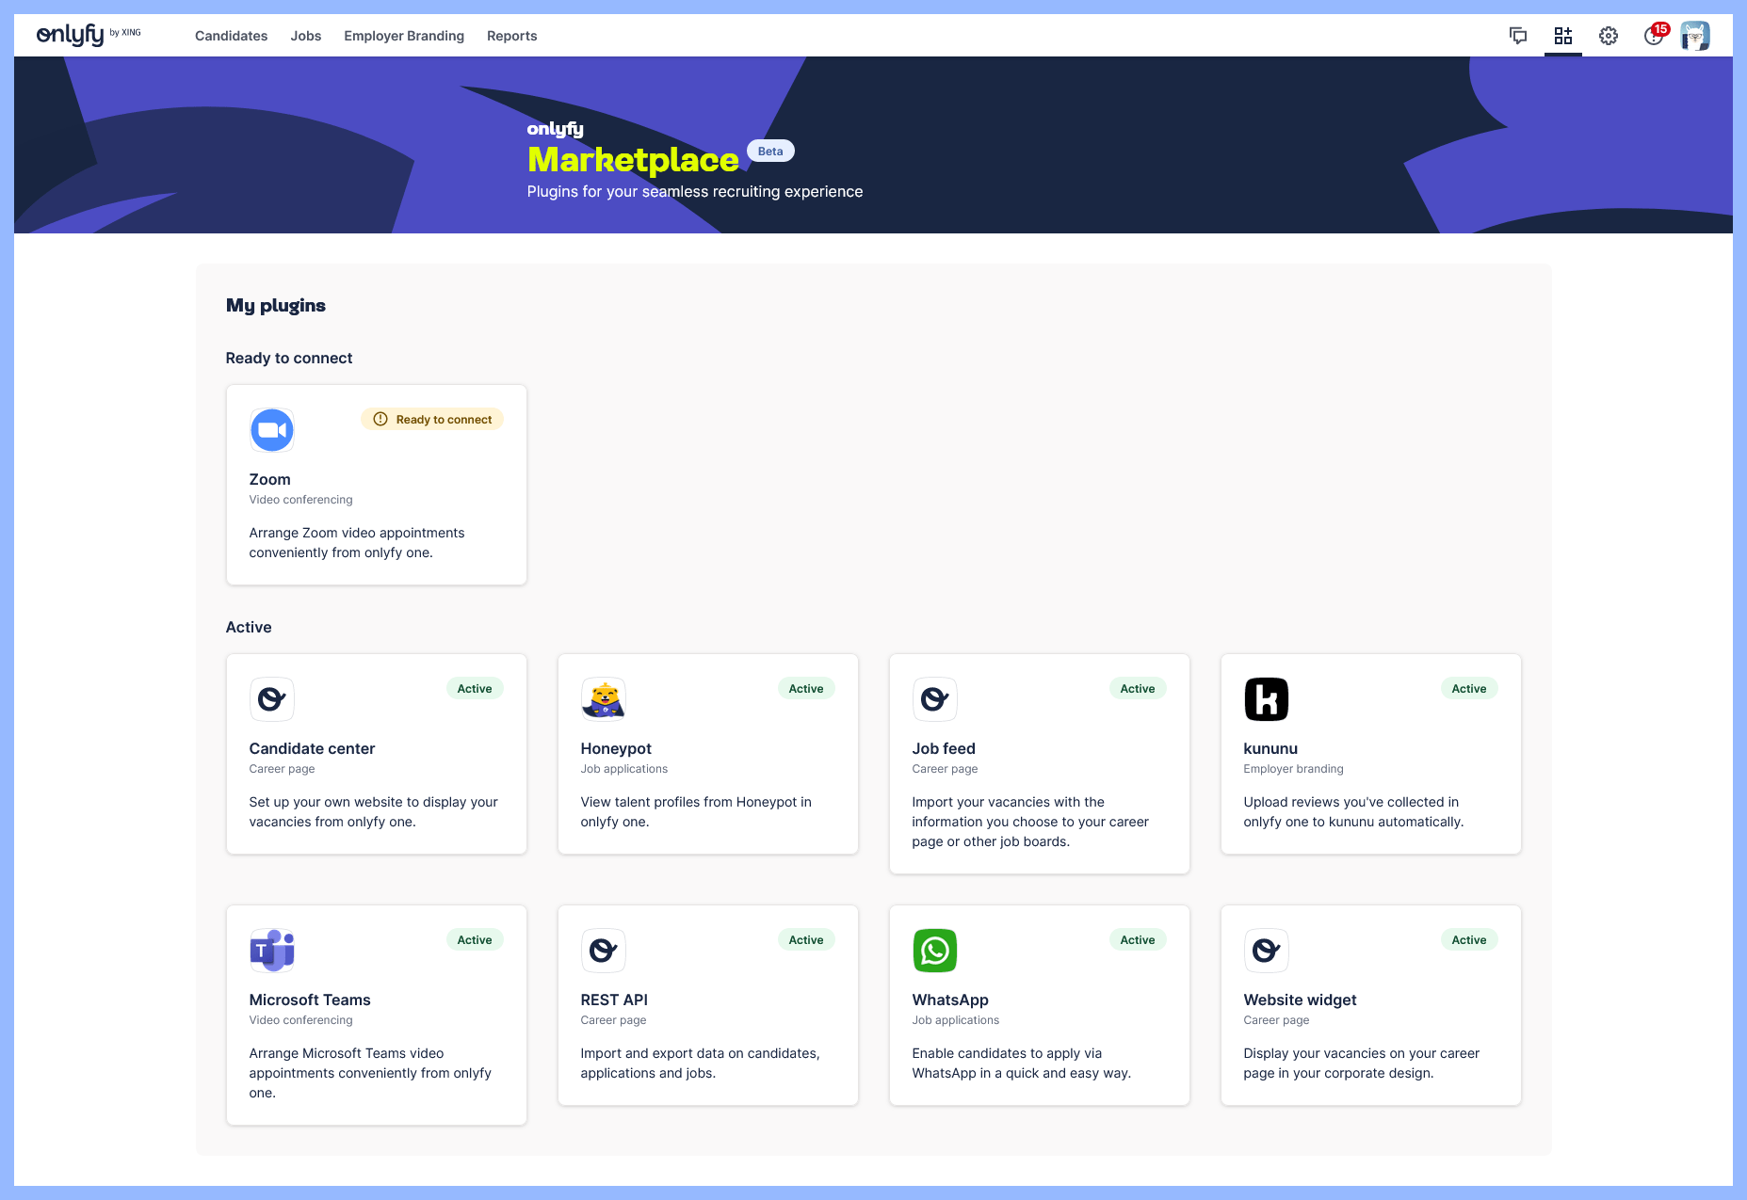Click the Ready to connect badge
Image resolution: width=1747 pixels, height=1200 pixels.
(432, 420)
